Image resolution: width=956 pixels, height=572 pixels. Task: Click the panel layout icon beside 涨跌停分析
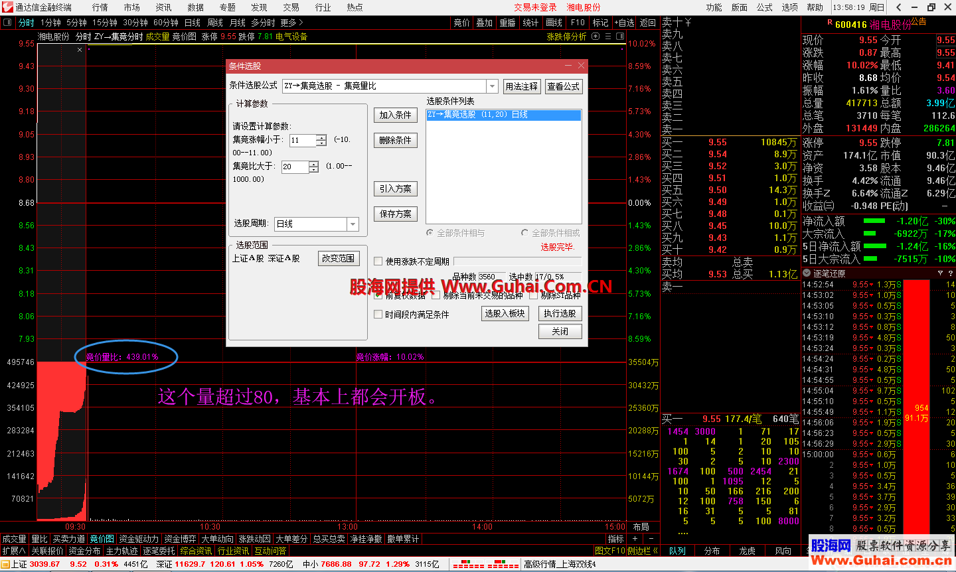click(x=620, y=36)
